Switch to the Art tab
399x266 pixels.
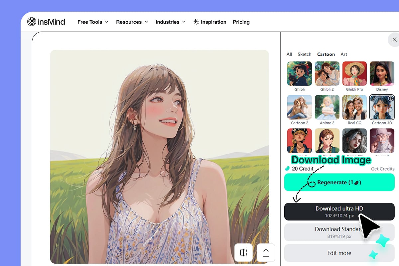pyautogui.click(x=344, y=54)
